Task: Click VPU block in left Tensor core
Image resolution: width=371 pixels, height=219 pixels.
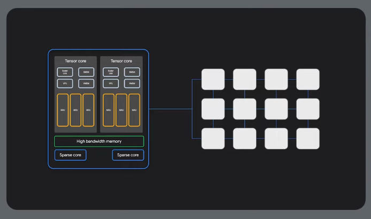Action: [65, 83]
